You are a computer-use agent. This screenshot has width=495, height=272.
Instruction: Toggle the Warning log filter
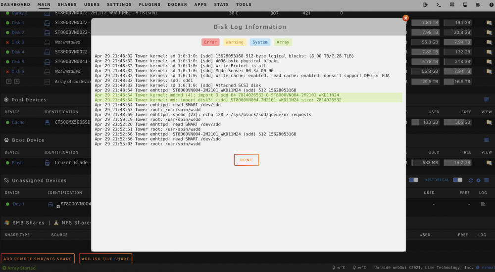pos(235,42)
